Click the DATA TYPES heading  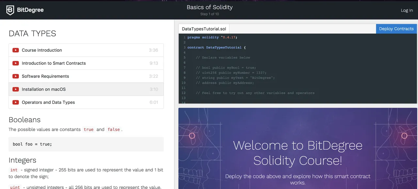(x=32, y=34)
